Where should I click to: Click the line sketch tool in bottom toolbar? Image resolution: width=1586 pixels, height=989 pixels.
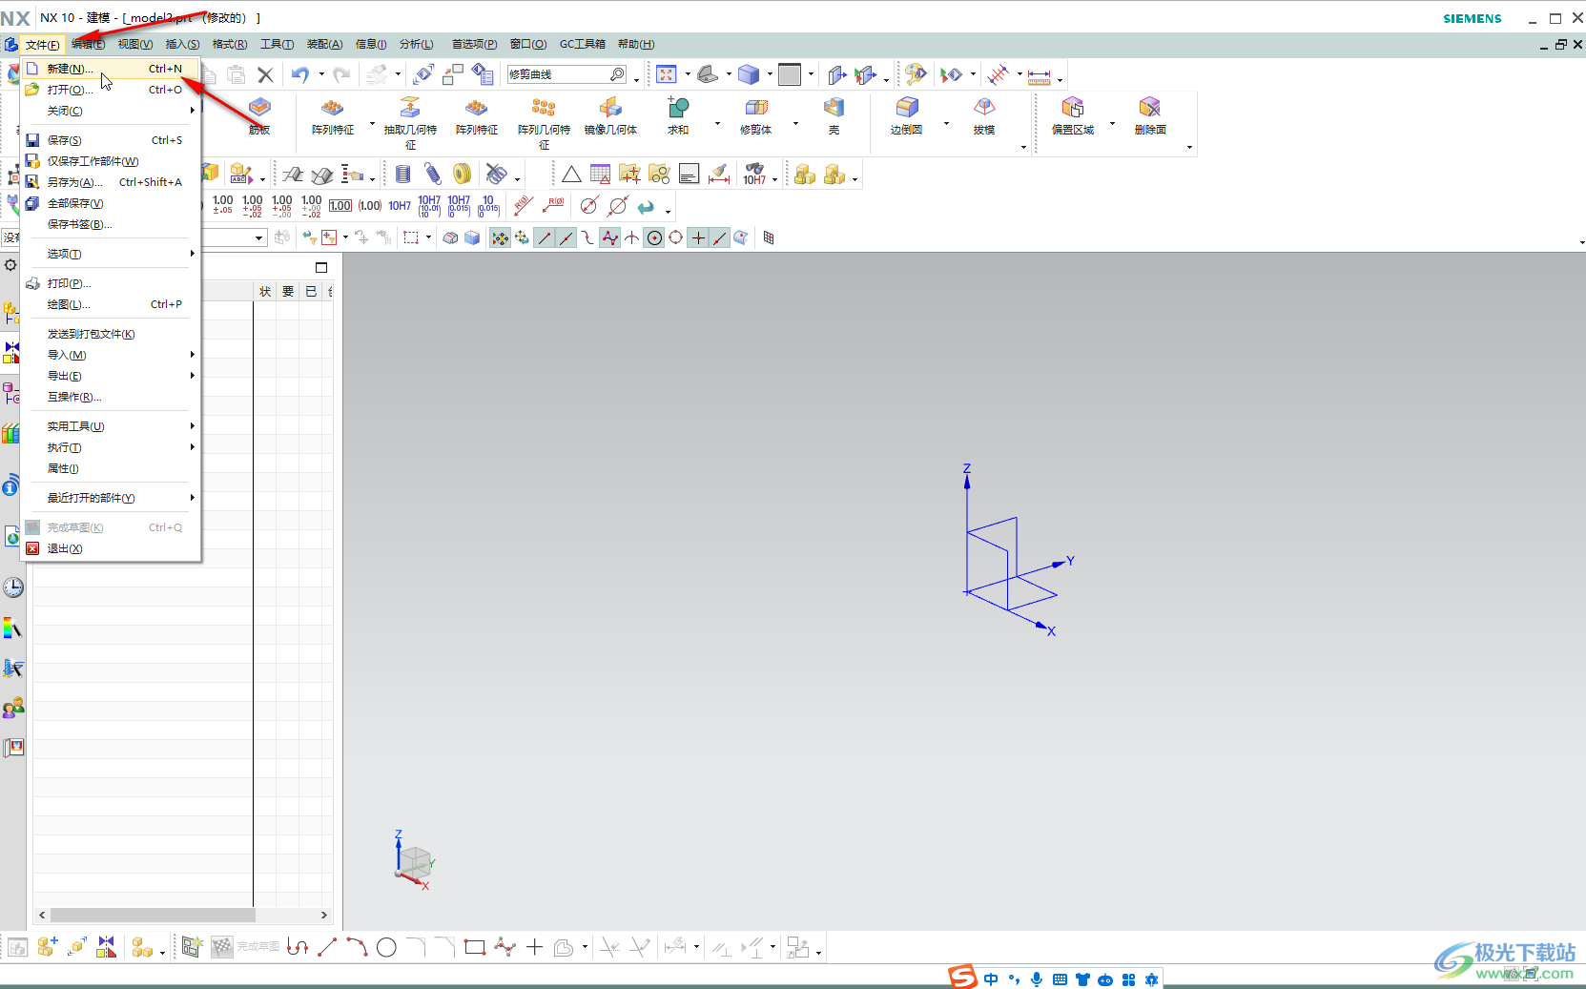point(327,947)
